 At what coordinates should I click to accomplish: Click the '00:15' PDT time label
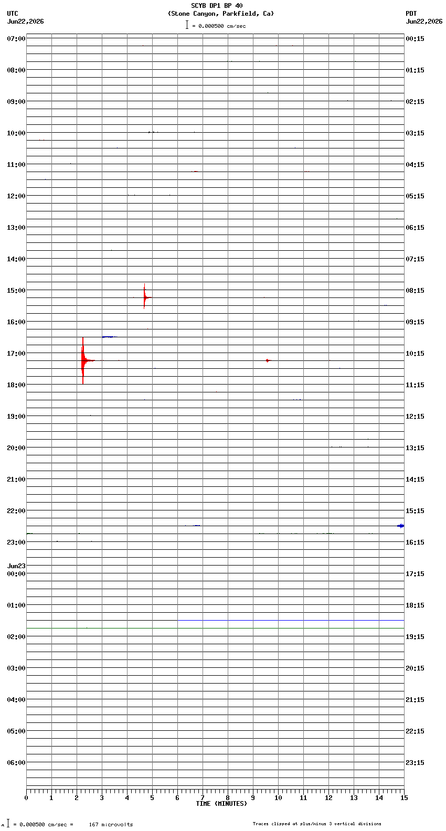pos(415,39)
